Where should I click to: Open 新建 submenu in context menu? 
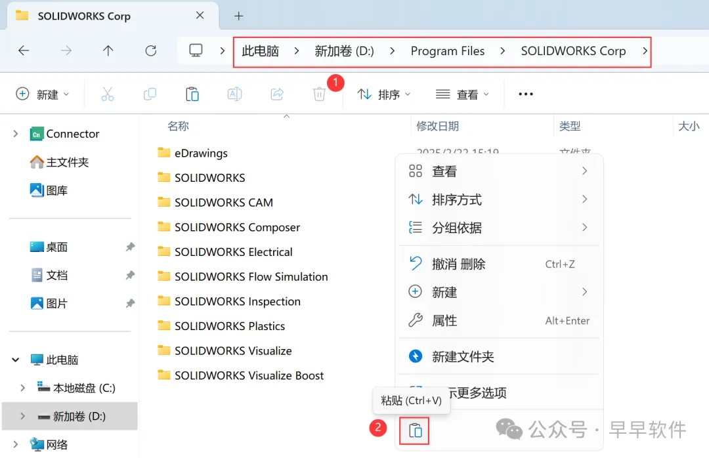[x=499, y=292]
